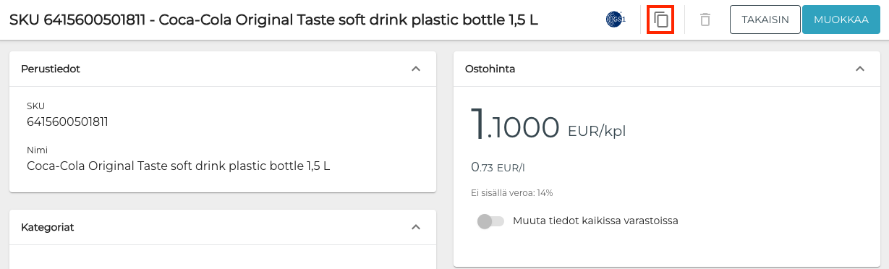
Task: Click the SKU field label in Perustiedot
Action: click(x=35, y=106)
